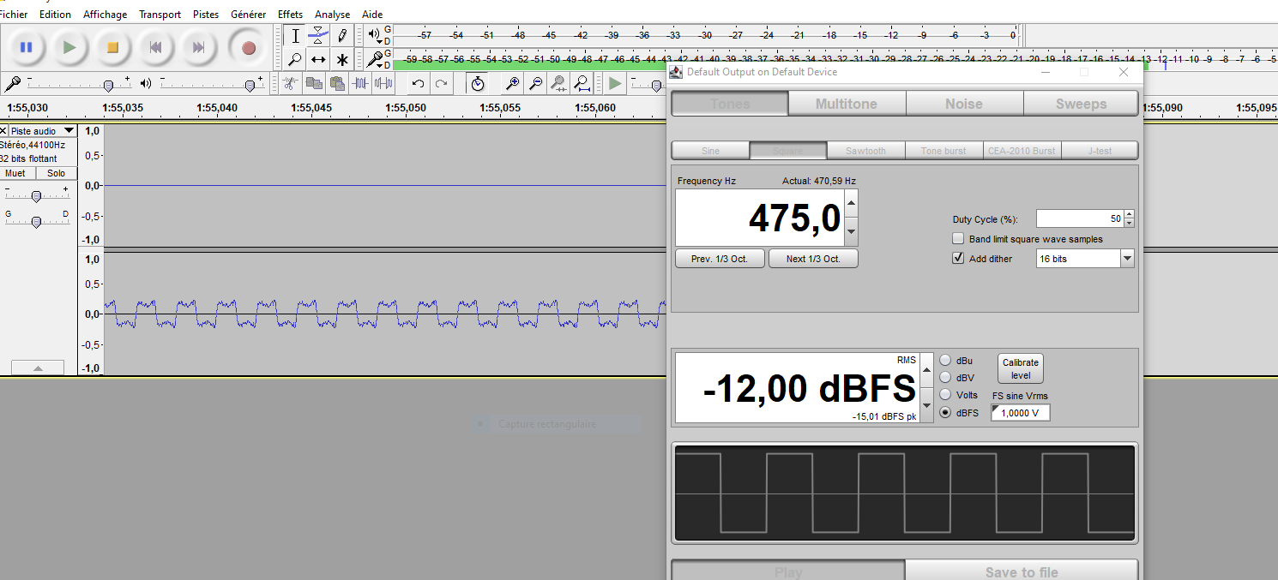Click the Calibrate level button

click(1021, 368)
